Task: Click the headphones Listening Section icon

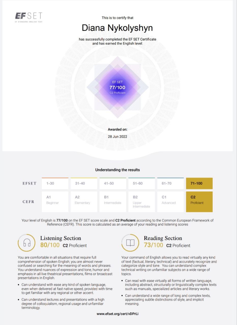Action: (x=27, y=243)
